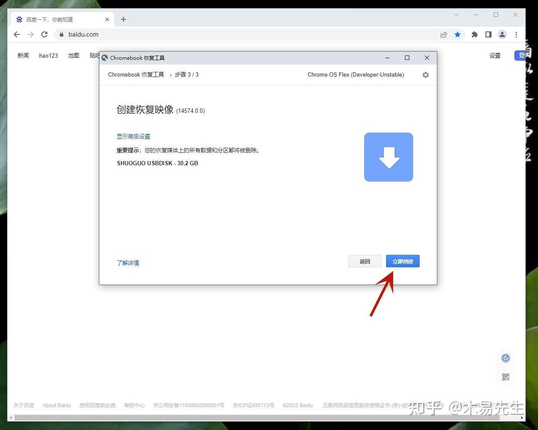Click the 创建恢复映像 heading

[x=145, y=109]
